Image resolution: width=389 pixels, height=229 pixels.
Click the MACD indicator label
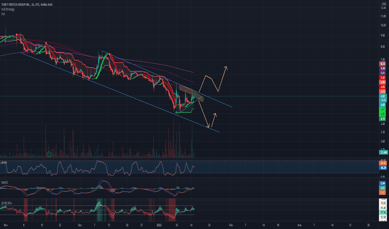coord(5,182)
